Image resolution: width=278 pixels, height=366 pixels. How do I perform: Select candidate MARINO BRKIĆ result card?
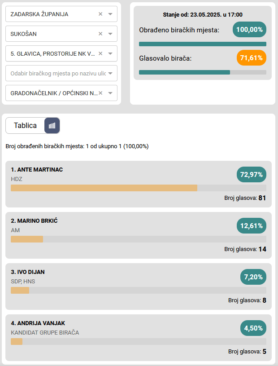pos(139,235)
